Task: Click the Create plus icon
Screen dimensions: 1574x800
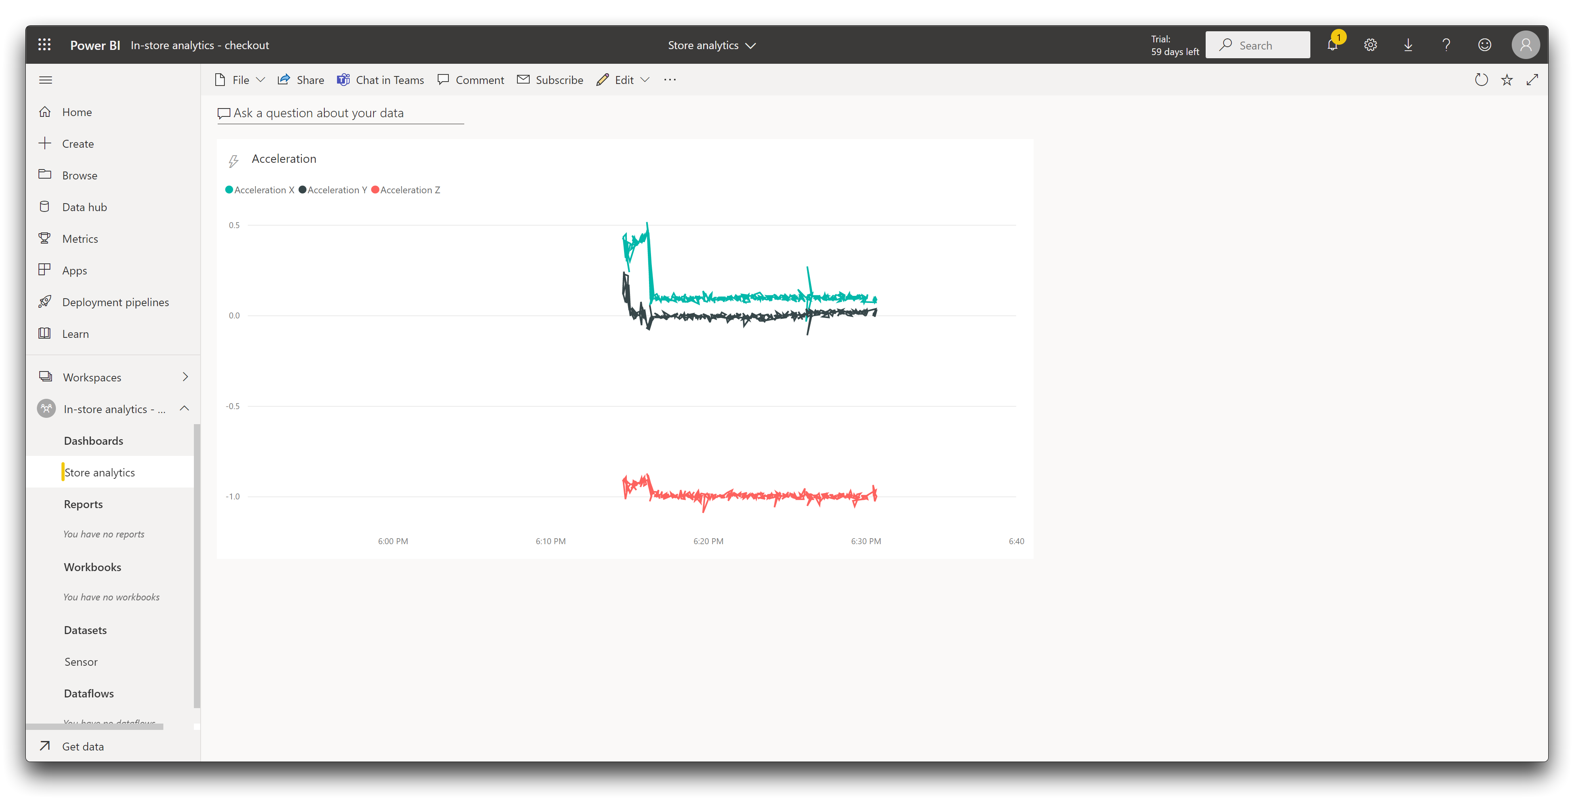Action: tap(45, 143)
